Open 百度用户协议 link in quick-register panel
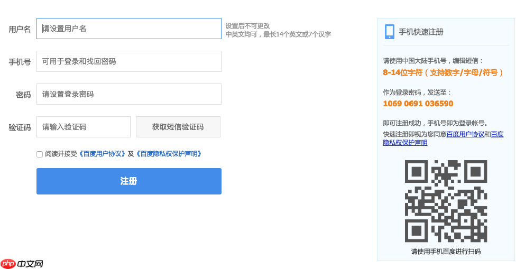Screen dimensions: 525x269 [465, 134]
